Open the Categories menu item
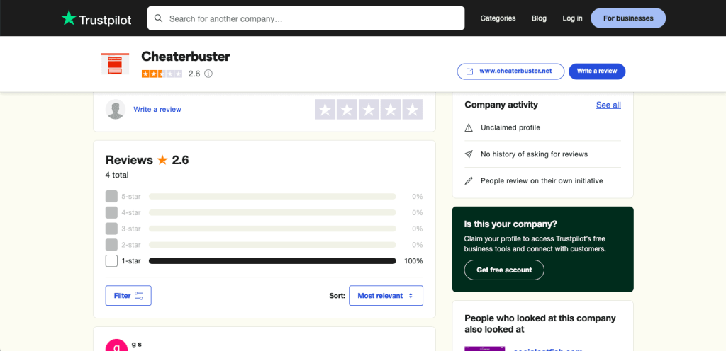This screenshot has height=351, width=726. pos(498,18)
